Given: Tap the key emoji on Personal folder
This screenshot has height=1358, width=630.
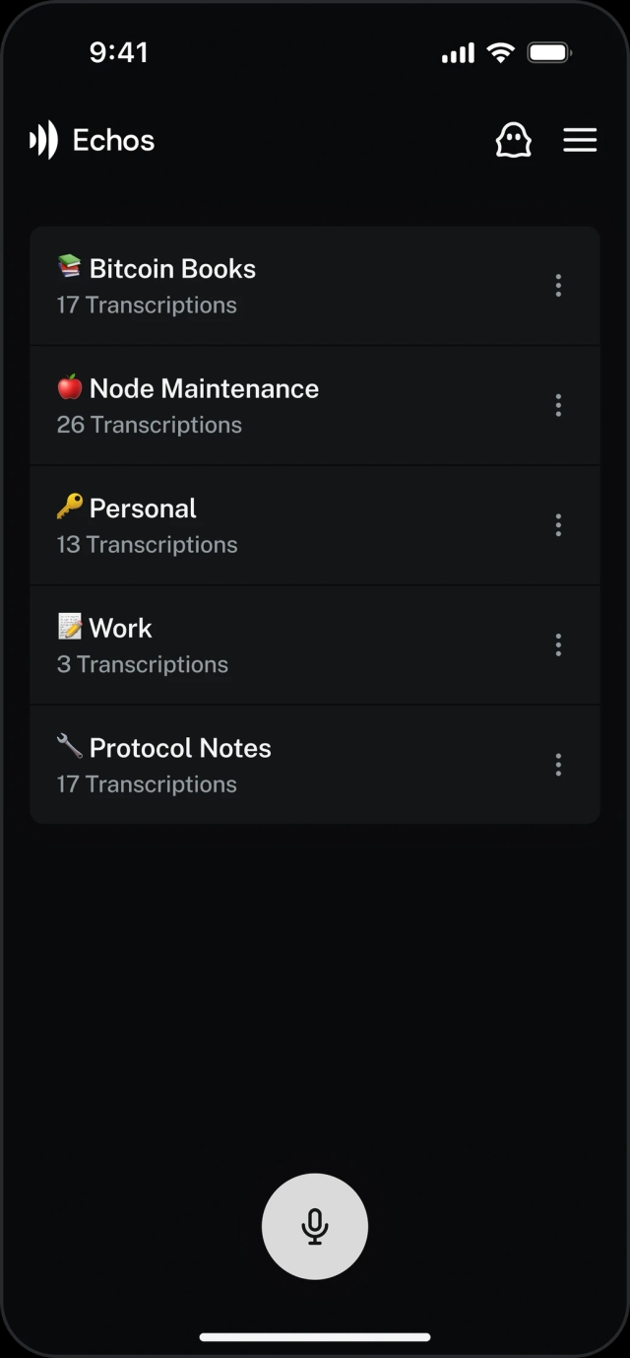Looking at the screenshot, I should click(68, 507).
